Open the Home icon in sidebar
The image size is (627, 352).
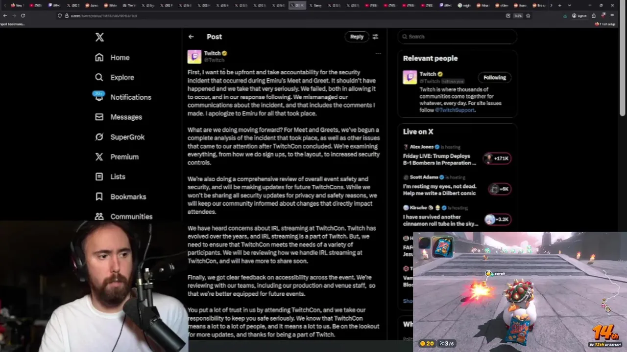99,57
